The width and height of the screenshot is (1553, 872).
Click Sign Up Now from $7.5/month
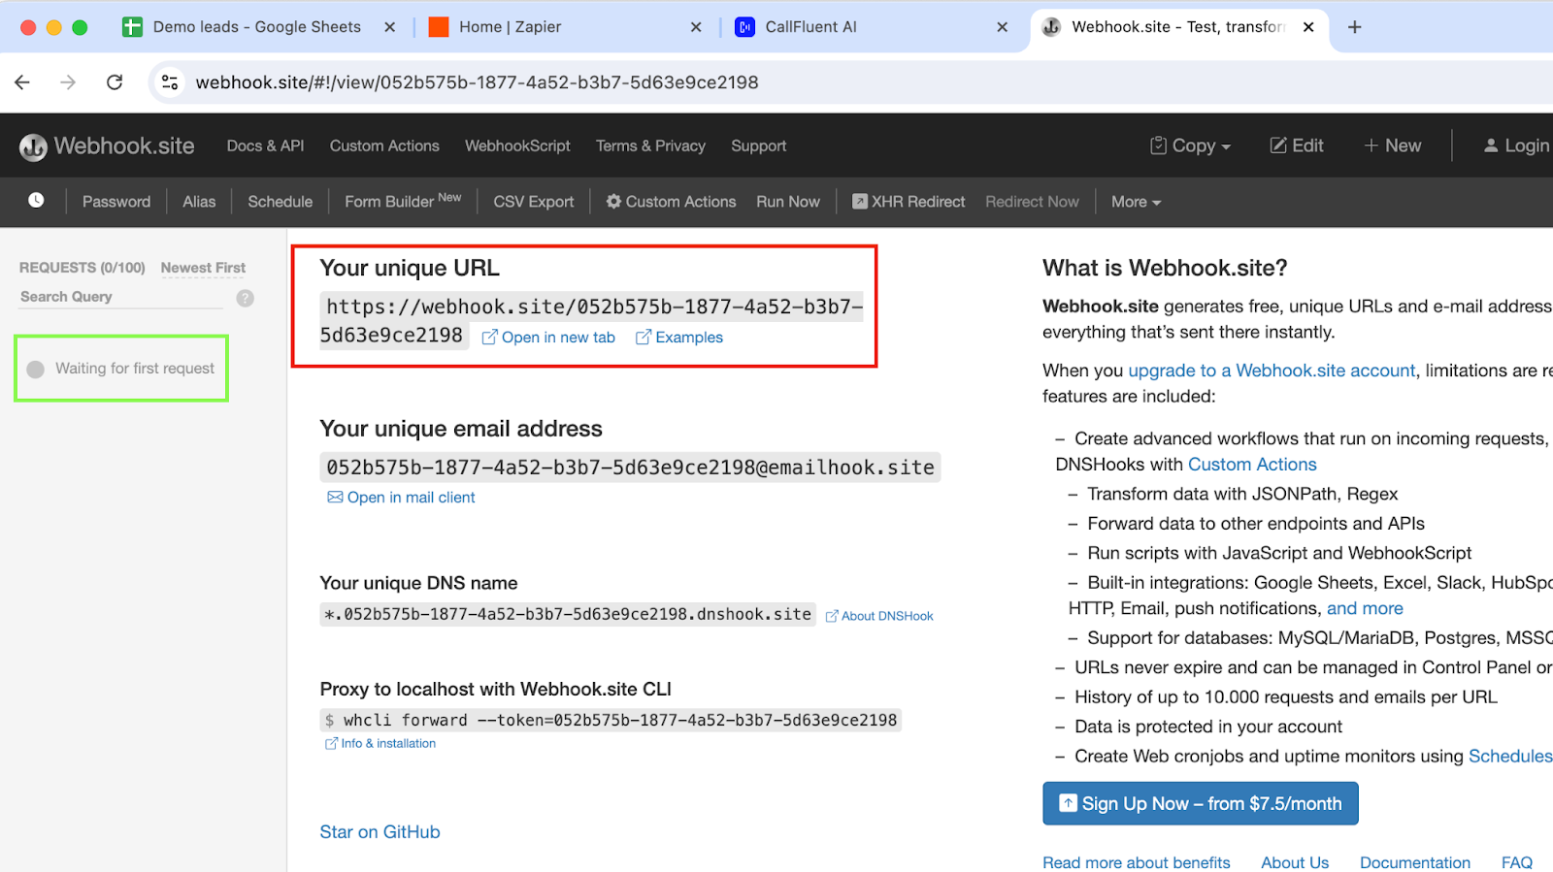(1201, 804)
